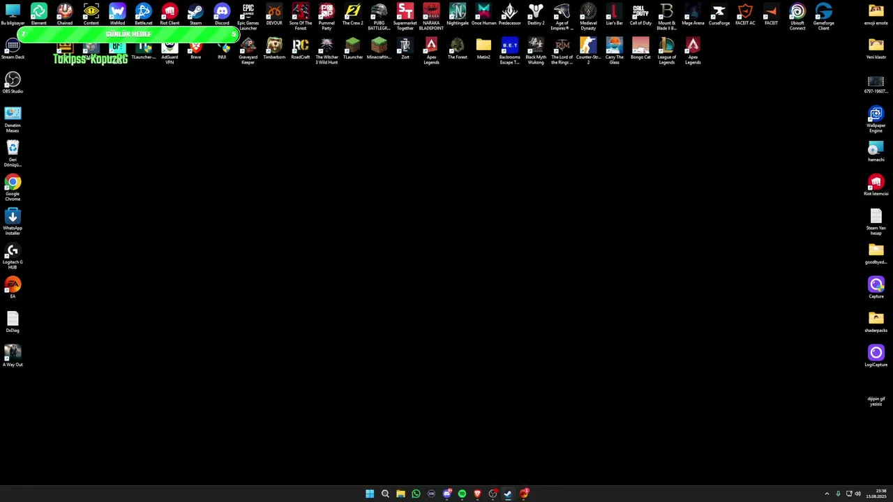Open the Supermarket Together shortcut
Screen dimensions: 893x502
(405, 17)
